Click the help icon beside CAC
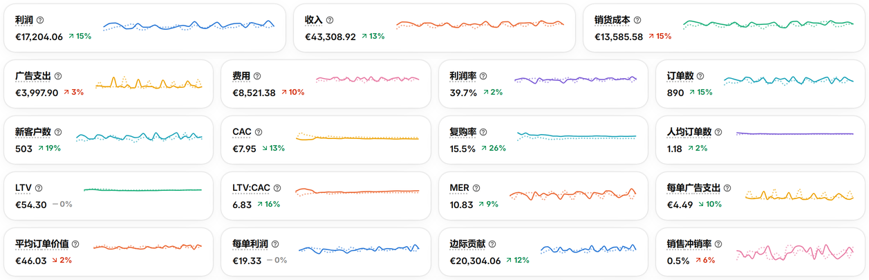869x280 pixels. pos(258,132)
